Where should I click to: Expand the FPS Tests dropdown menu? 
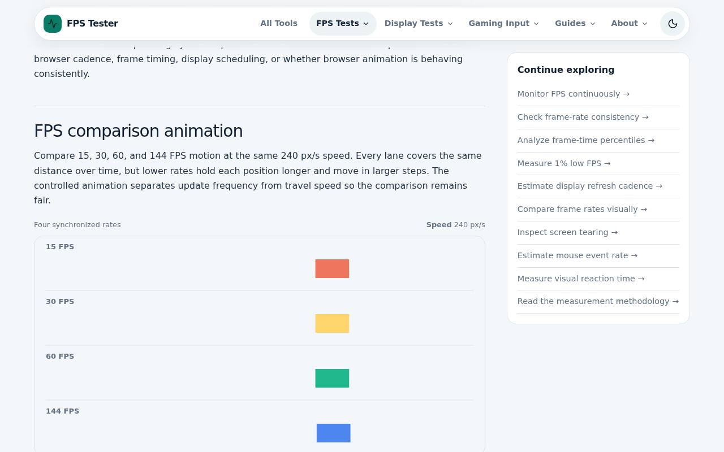(x=343, y=24)
